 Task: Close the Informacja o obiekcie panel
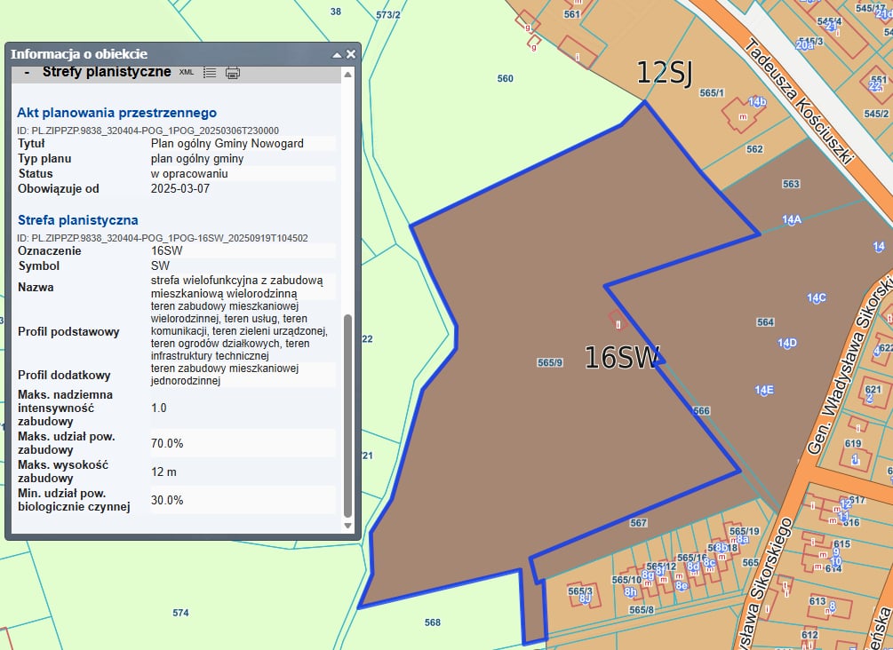click(351, 54)
